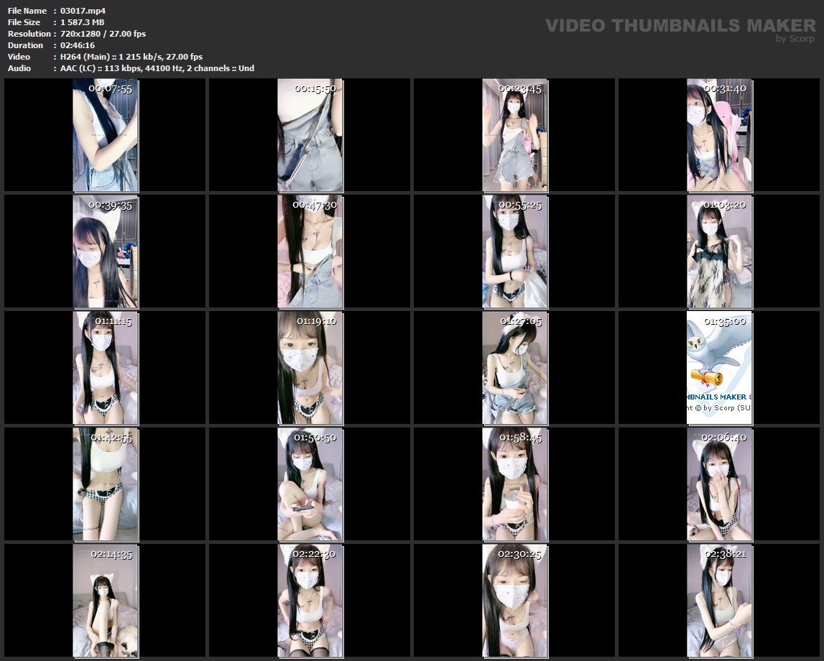This screenshot has height=661, width=824.
Task: Open the frame marked 00:15:50
Action: click(310, 135)
